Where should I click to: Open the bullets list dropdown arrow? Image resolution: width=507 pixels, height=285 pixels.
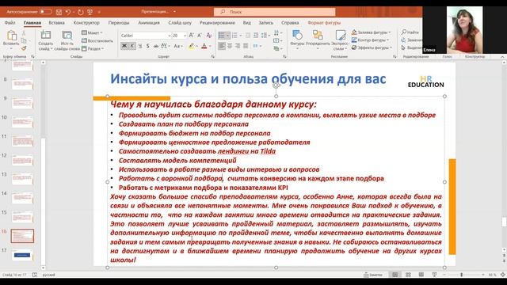[x=228, y=35]
